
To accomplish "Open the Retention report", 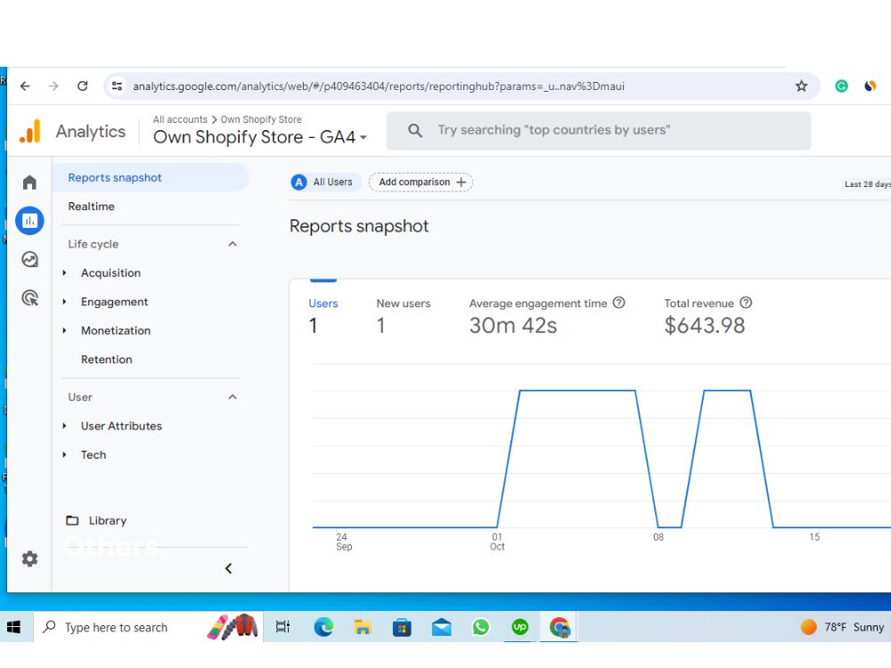I will click(x=106, y=360).
